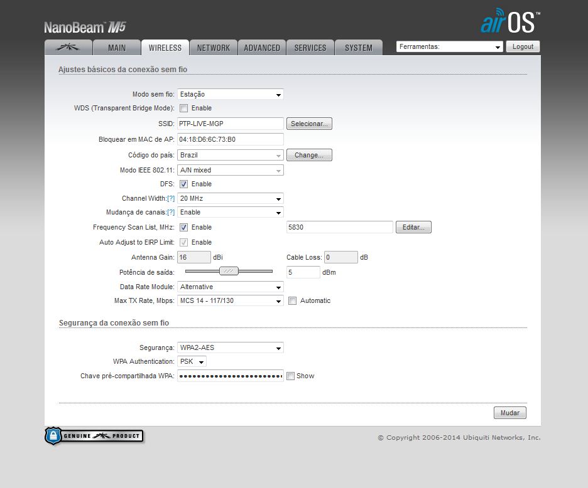Open the Código do país dropdown

pyautogui.click(x=231, y=155)
